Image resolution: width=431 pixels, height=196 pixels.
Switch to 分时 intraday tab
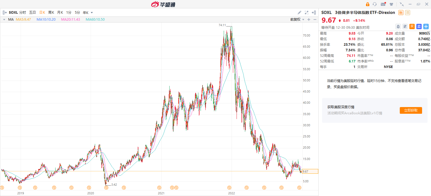[x=23, y=13]
